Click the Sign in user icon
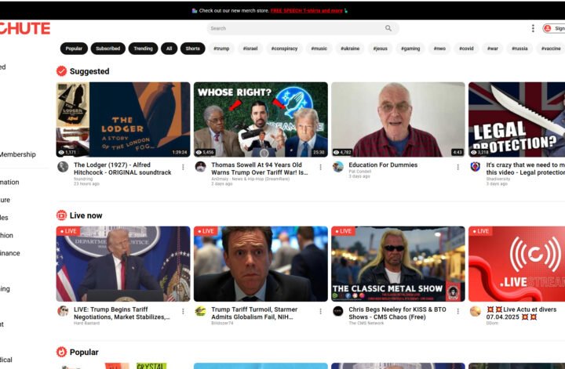565x369 pixels. [x=548, y=28]
